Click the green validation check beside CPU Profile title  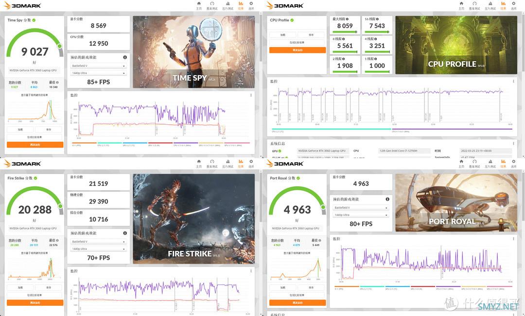point(292,20)
